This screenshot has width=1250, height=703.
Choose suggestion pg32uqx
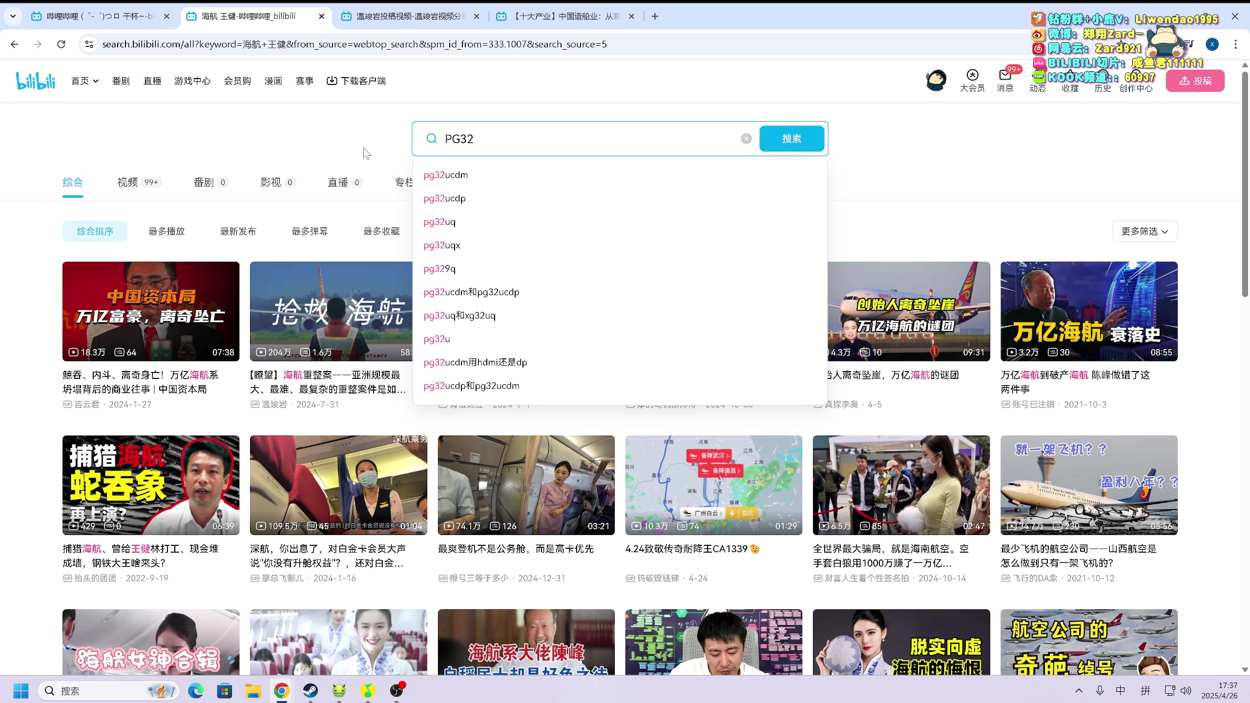tap(620, 245)
